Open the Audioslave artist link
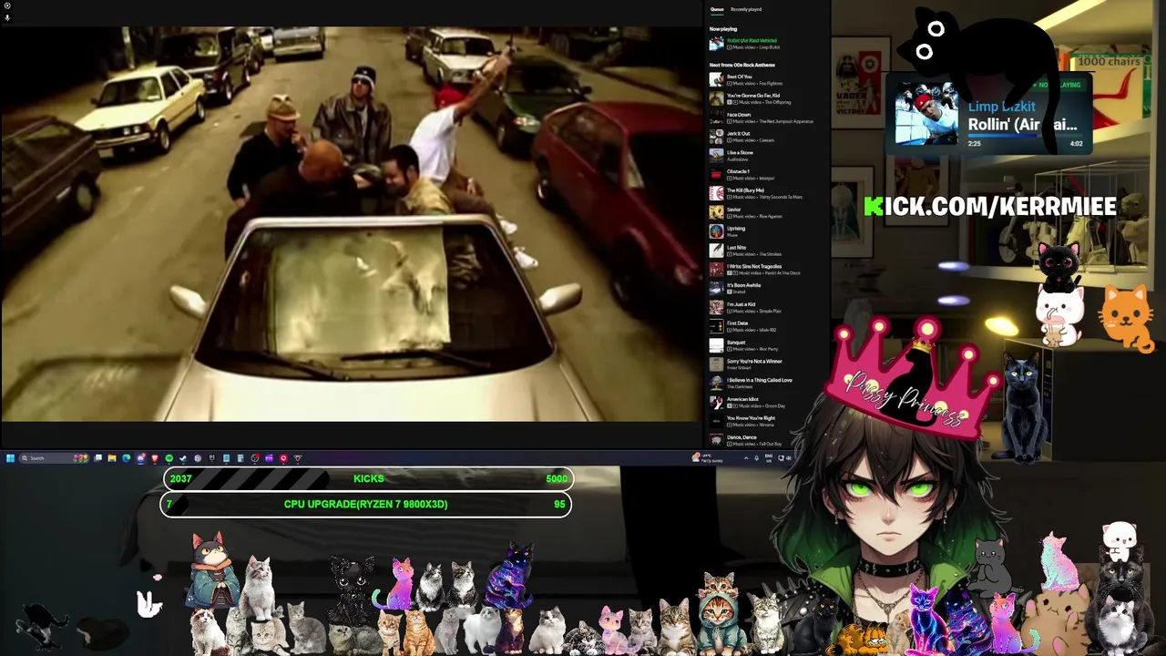The image size is (1166, 656). click(x=738, y=159)
